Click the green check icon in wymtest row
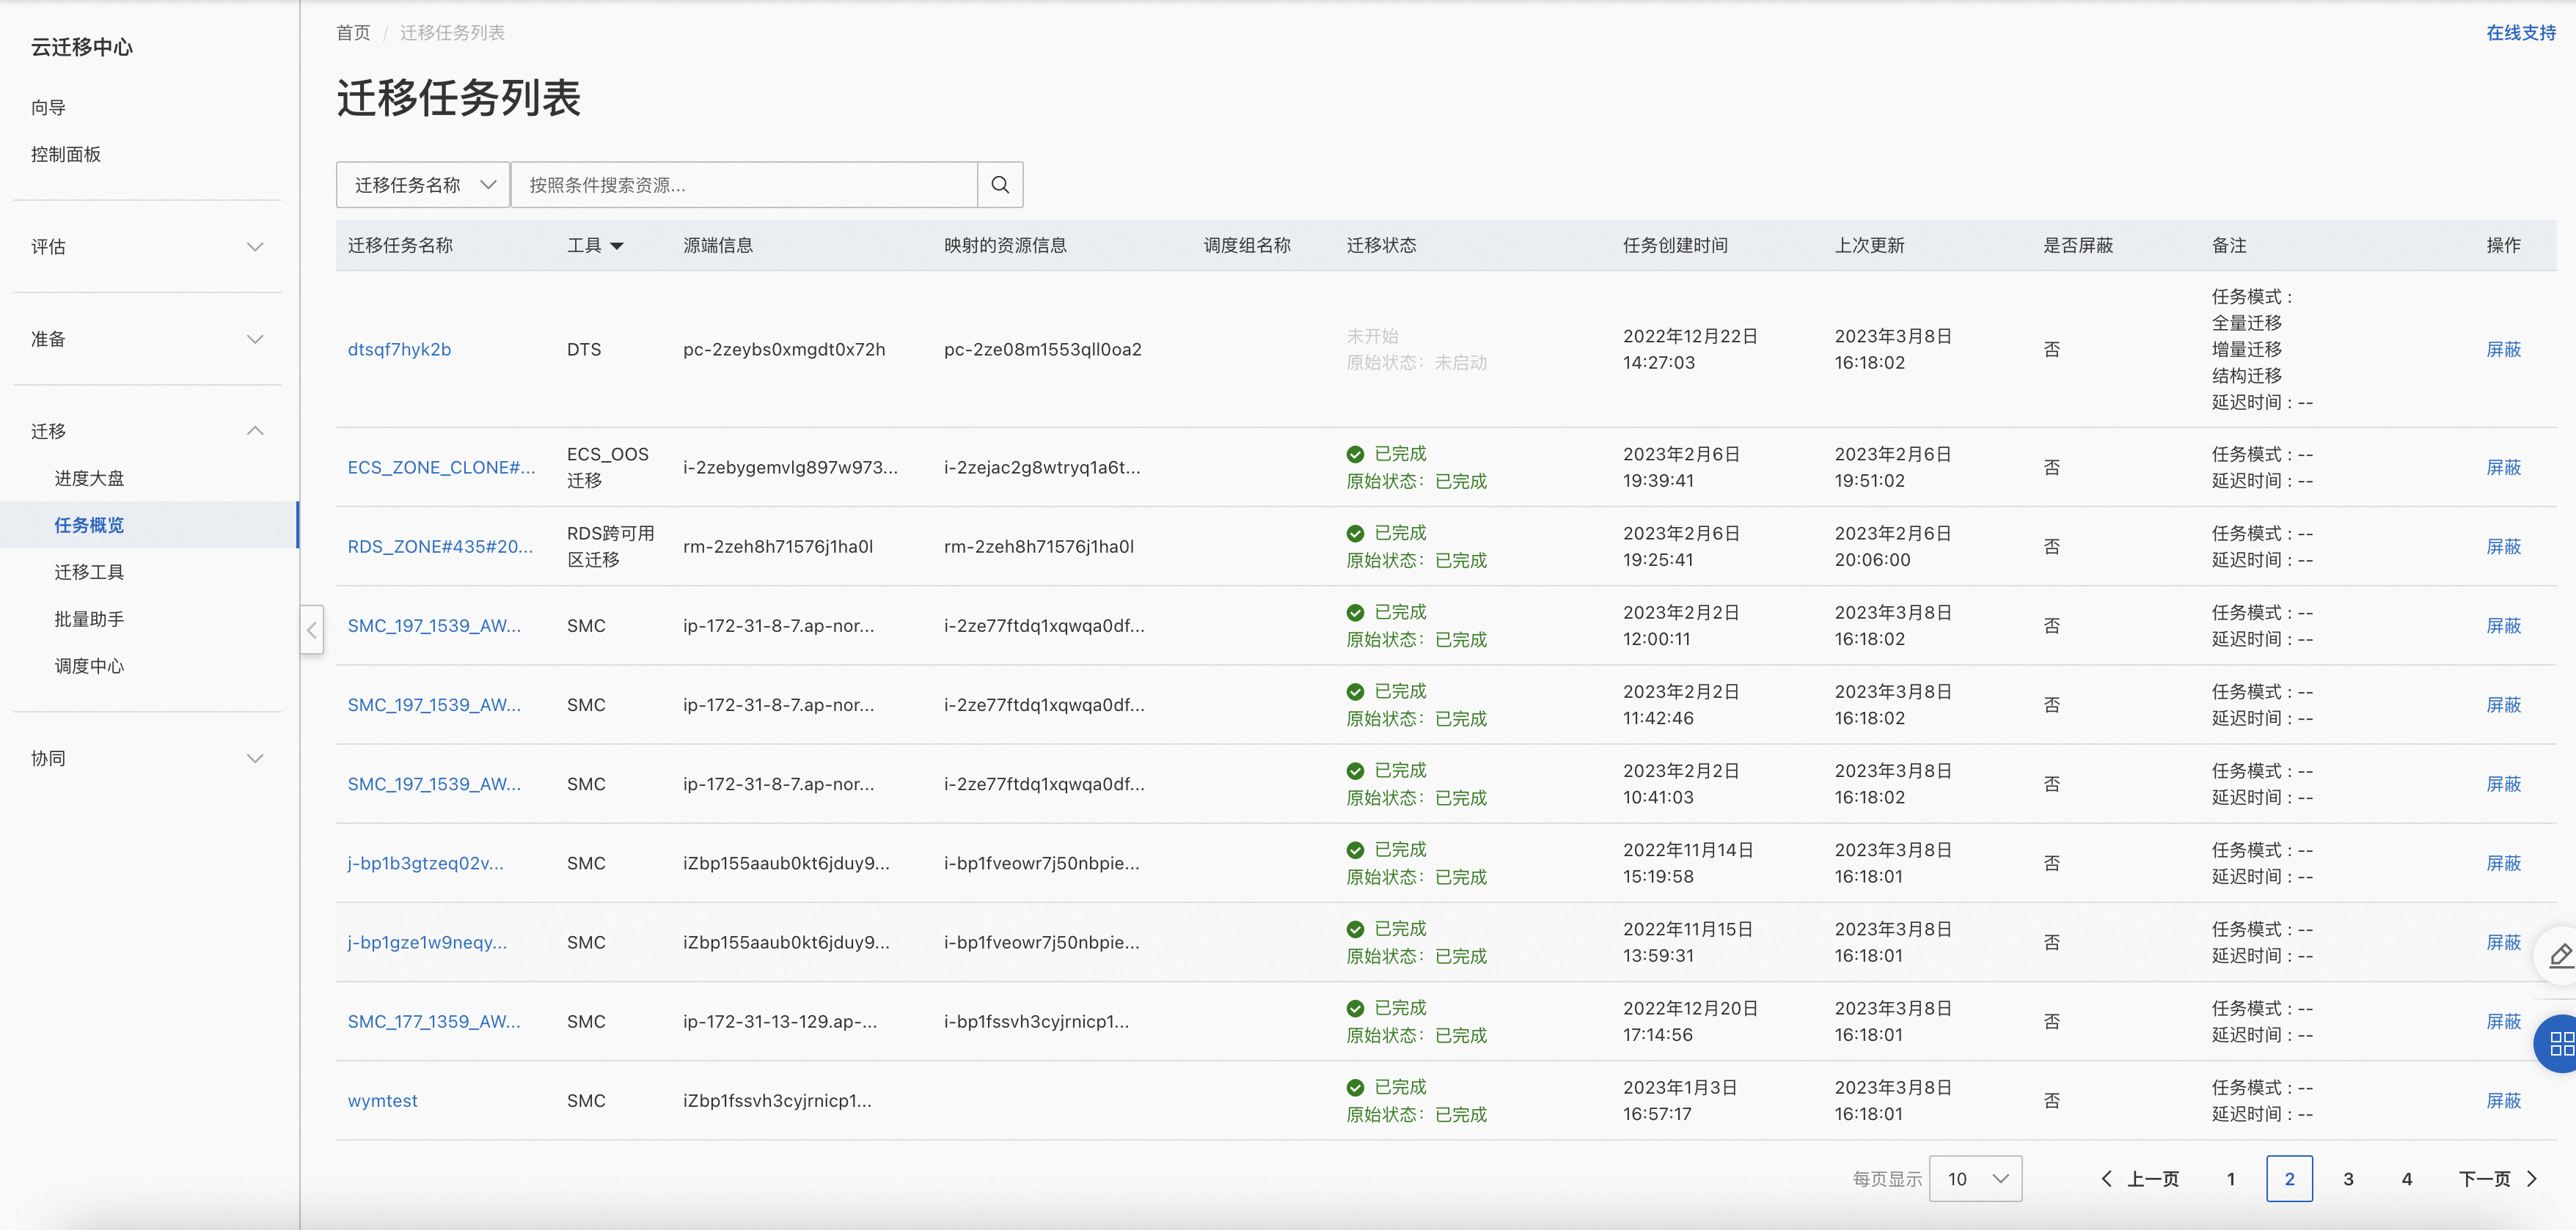The width and height of the screenshot is (2576, 1230). (1355, 1087)
